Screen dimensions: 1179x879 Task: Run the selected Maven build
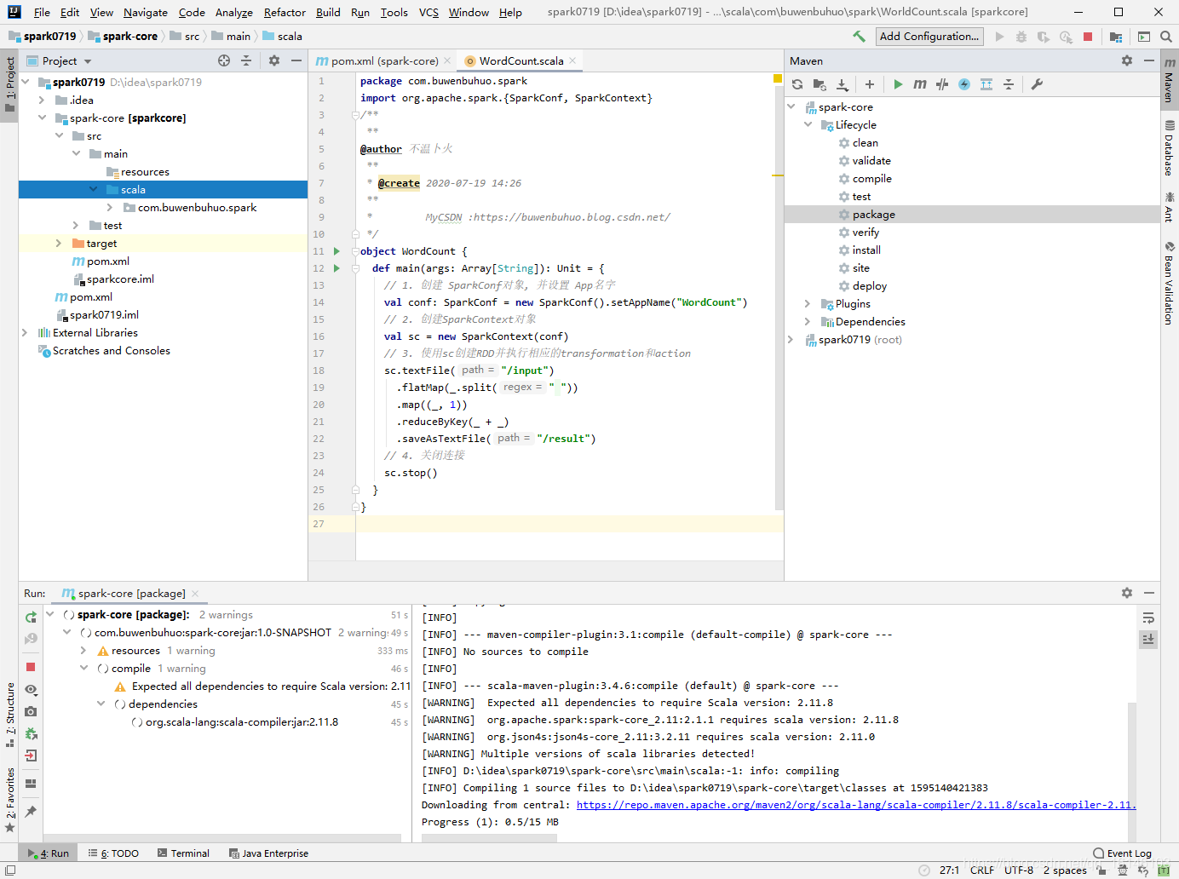pos(898,84)
